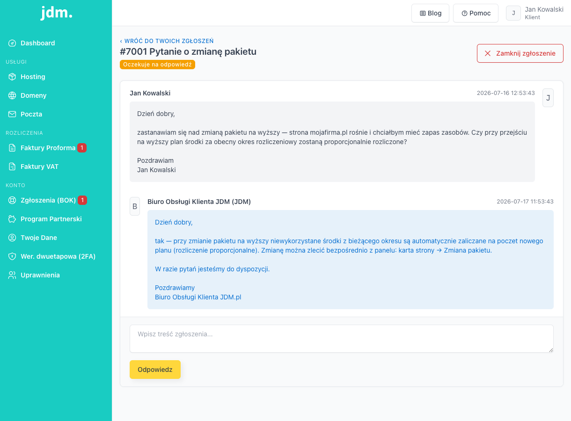Click the sender name Jan Kowalski in the thread
Viewport: 571px width, 421px height.
[150, 93]
